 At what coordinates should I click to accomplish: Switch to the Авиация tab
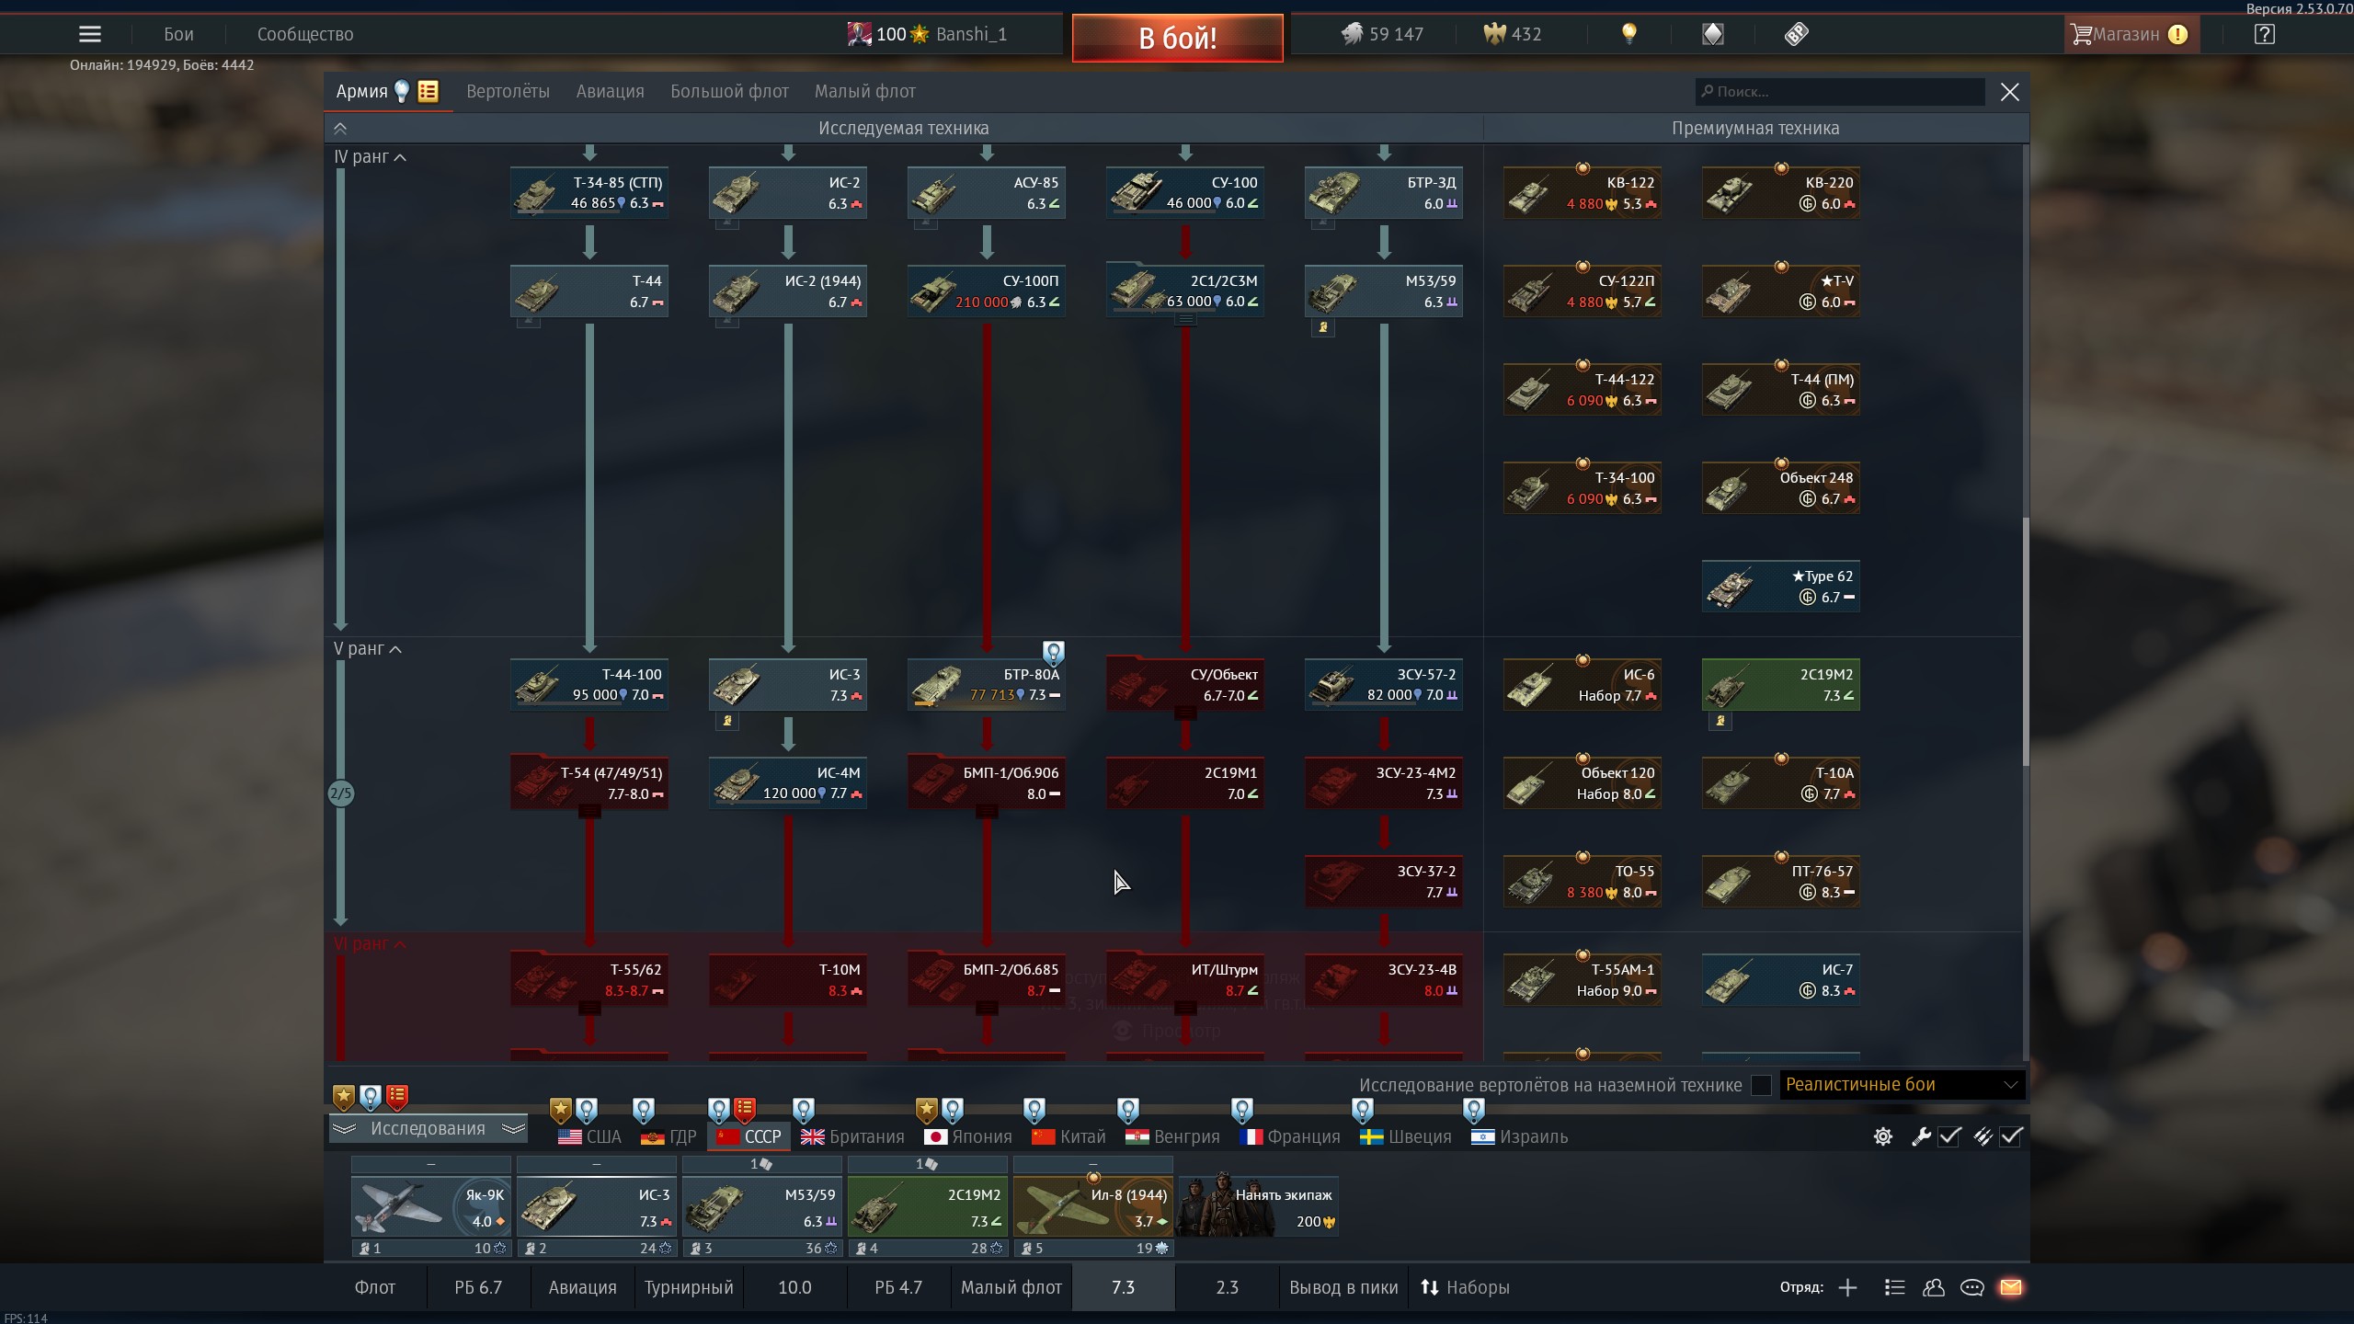(610, 92)
